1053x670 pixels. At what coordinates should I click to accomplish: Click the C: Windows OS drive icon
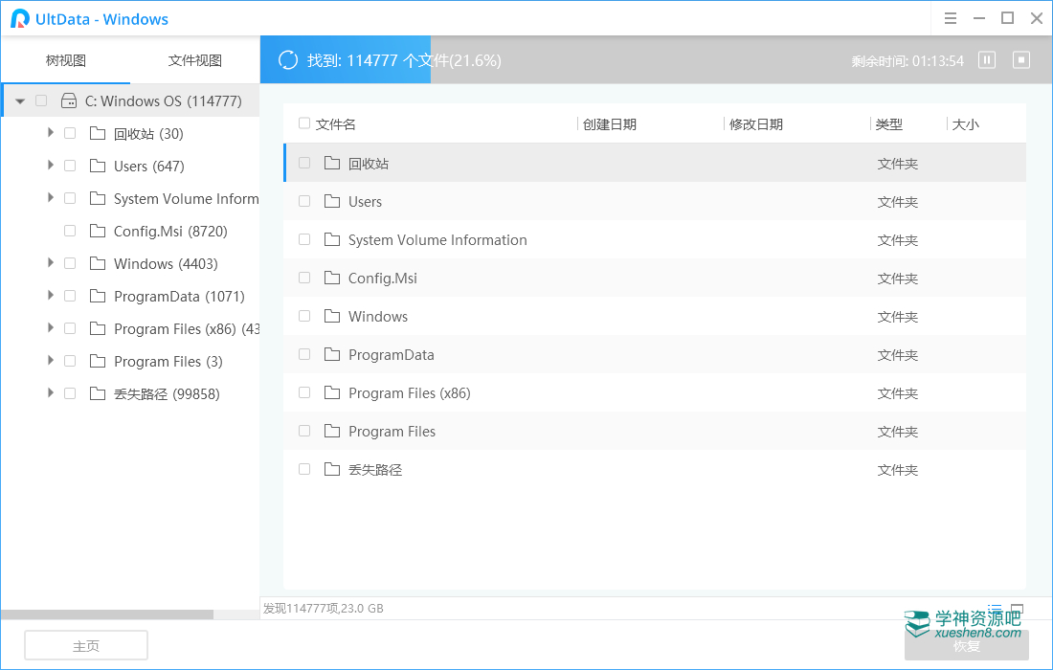click(x=69, y=100)
